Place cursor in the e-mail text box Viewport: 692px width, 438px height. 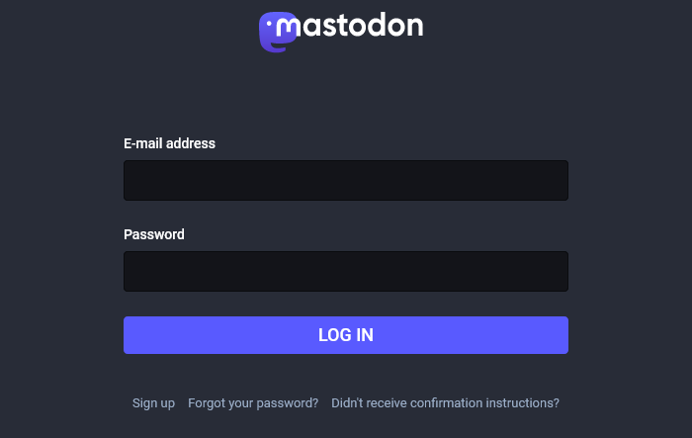coord(346,180)
